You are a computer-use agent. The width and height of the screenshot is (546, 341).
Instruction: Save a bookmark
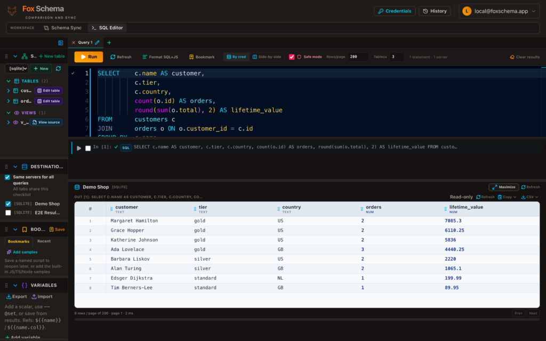click(x=57, y=230)
